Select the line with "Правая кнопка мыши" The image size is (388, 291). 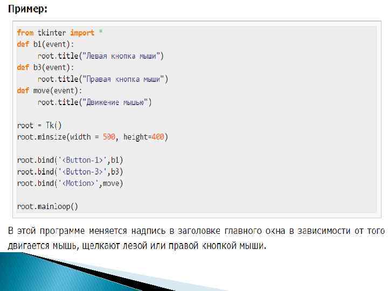tap(103, 79)
